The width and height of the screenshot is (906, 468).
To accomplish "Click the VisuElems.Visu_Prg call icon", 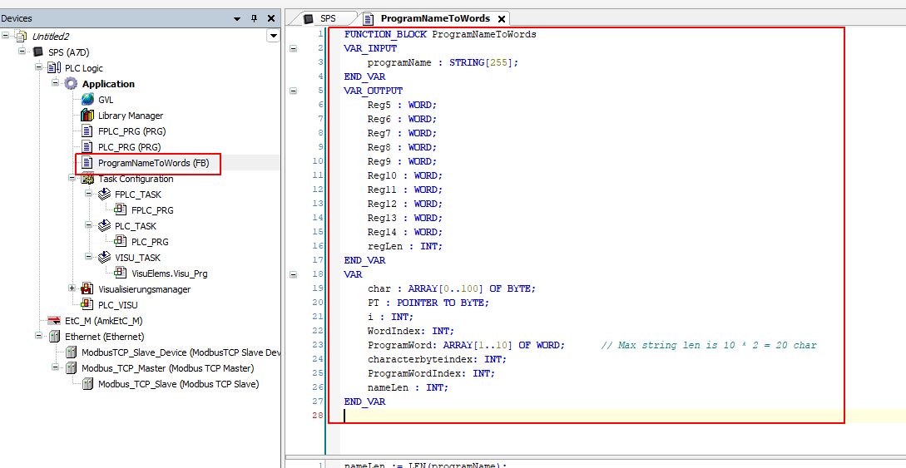I will click(x=121, y=273).
